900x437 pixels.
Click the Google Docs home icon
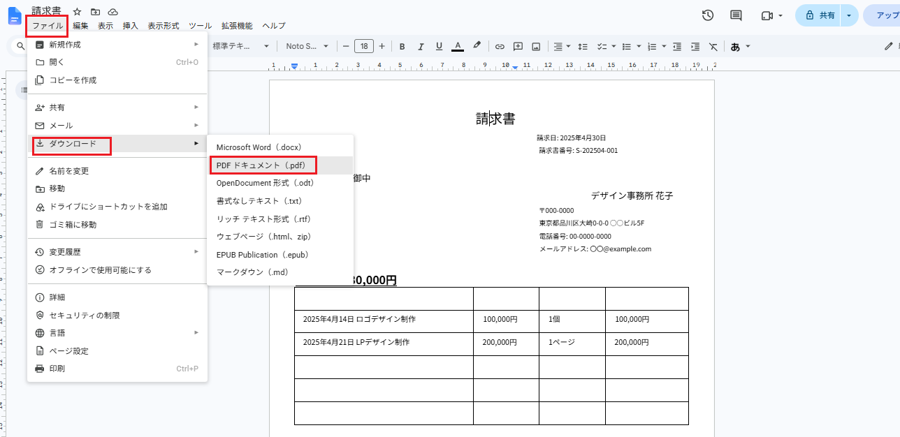coord(15,16)
